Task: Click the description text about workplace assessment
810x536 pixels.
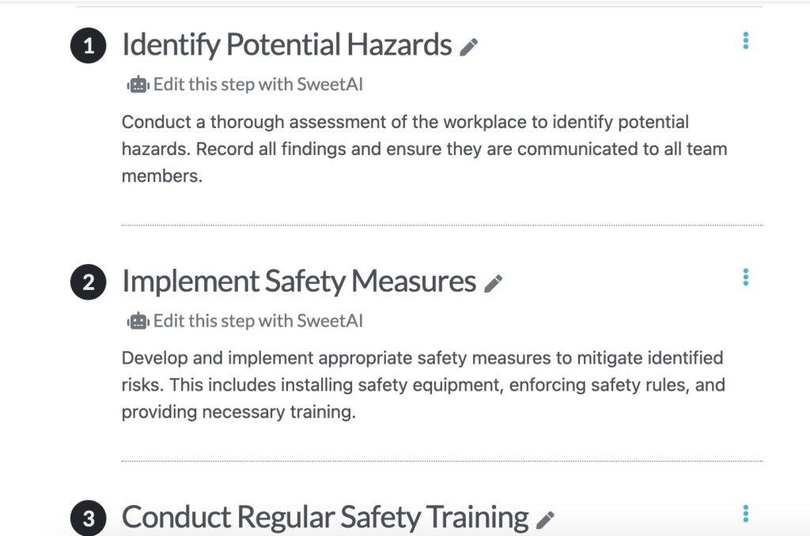Action: tap(424, 149)
